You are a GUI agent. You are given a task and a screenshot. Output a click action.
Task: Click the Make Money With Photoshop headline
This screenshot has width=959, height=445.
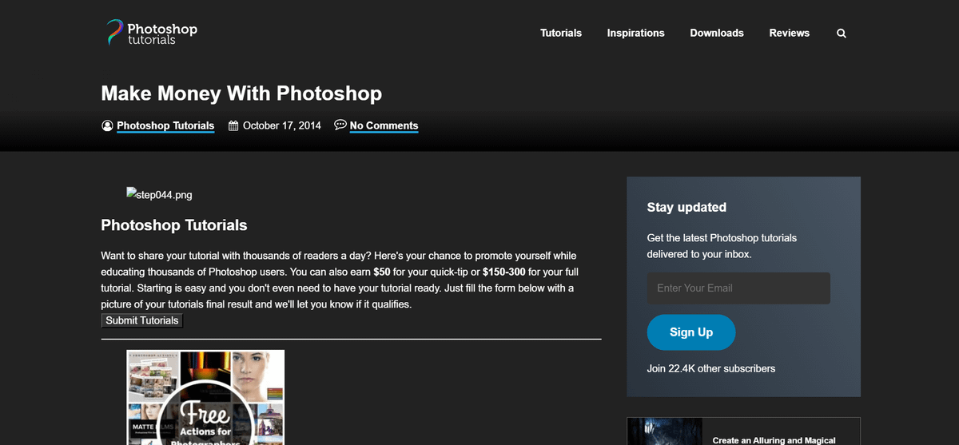tap(241, 93)
